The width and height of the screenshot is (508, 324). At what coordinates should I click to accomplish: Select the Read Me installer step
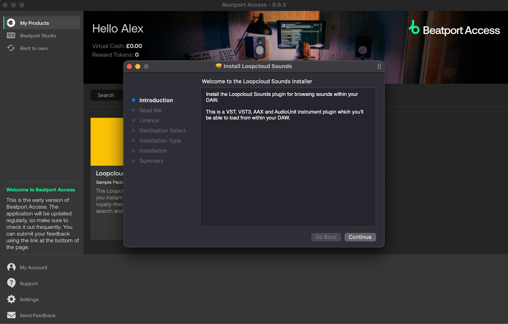tap(150, 110)
